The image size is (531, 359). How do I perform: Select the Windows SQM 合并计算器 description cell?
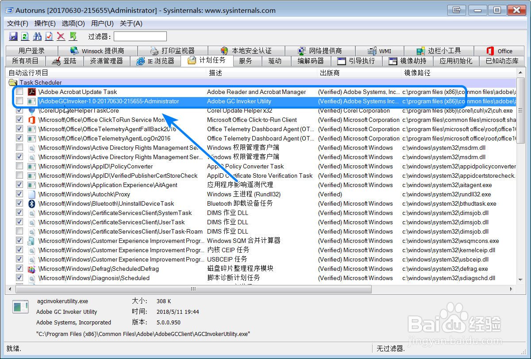pyautogui.click(x=244, y=241)
